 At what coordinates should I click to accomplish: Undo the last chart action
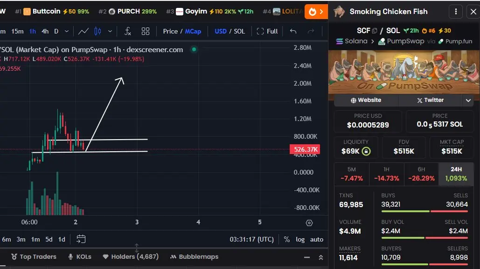(x=293, y=31)
